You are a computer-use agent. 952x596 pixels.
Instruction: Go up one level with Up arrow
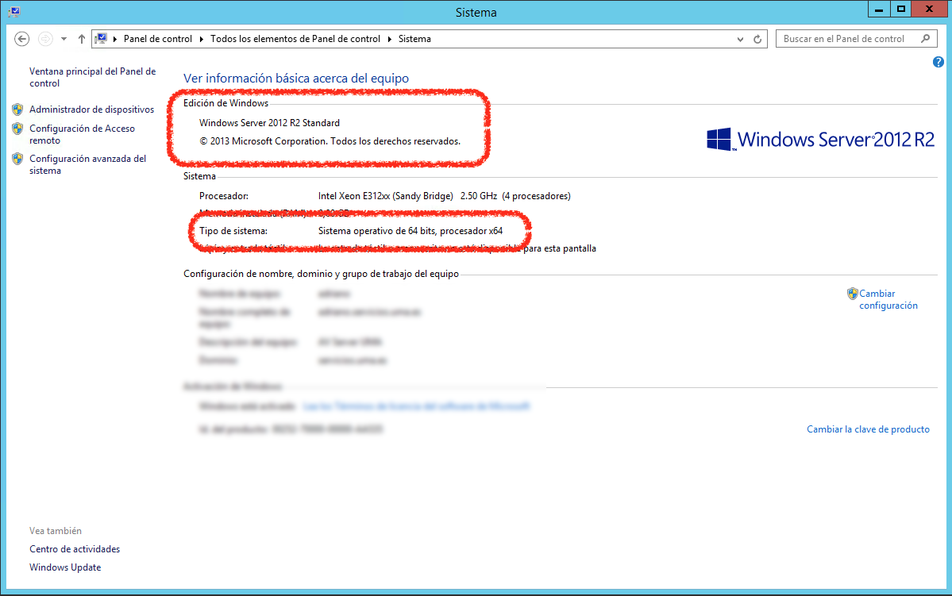tap(81, 39)
